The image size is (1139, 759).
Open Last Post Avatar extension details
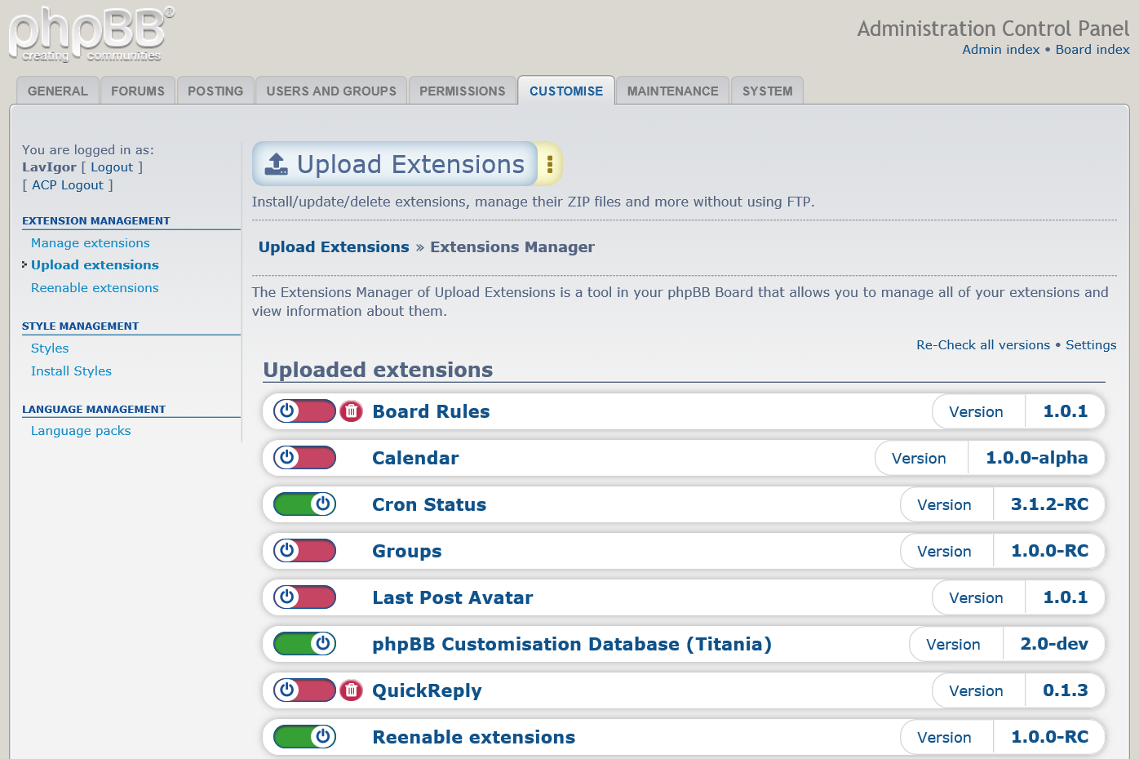coord(452,597)
